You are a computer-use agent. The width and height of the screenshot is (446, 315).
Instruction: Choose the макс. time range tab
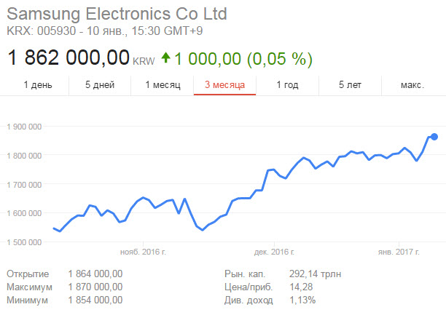coord(412,85)
